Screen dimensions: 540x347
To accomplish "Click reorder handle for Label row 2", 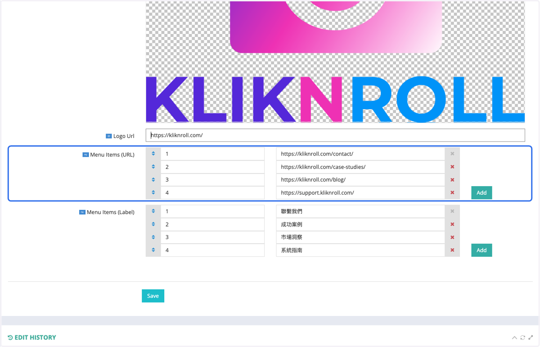I will (153, 224).
